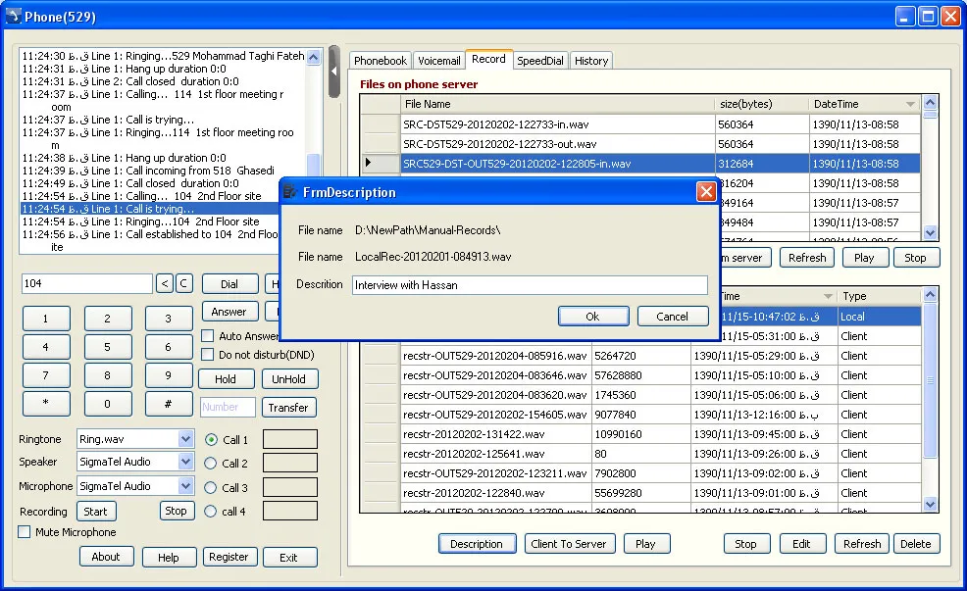The width and height of the screenshot is (967, 591).
Task: Start recording with the Start button
Action: 95,512
